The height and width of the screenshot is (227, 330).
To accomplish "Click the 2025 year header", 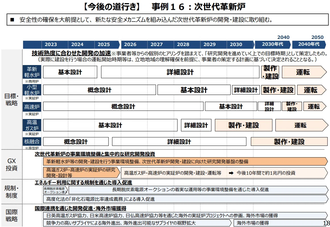I will point(104,44).
